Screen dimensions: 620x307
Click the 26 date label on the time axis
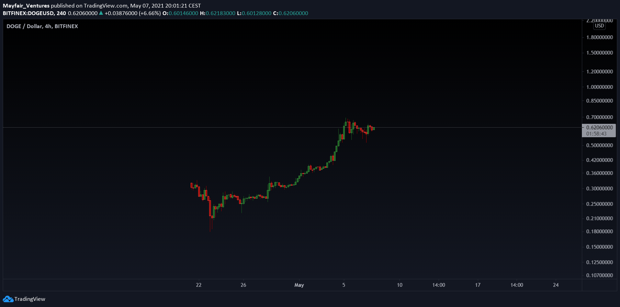coord(244,285)
